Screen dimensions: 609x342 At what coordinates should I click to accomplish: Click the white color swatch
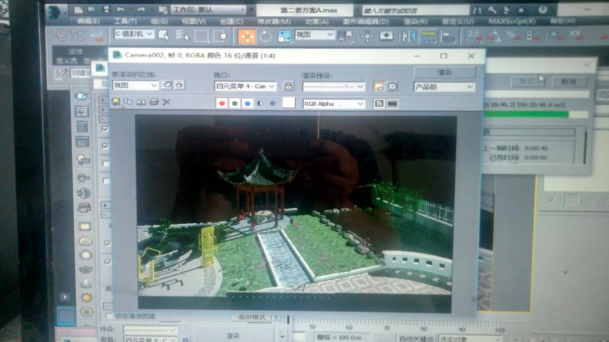coord(289,103)
